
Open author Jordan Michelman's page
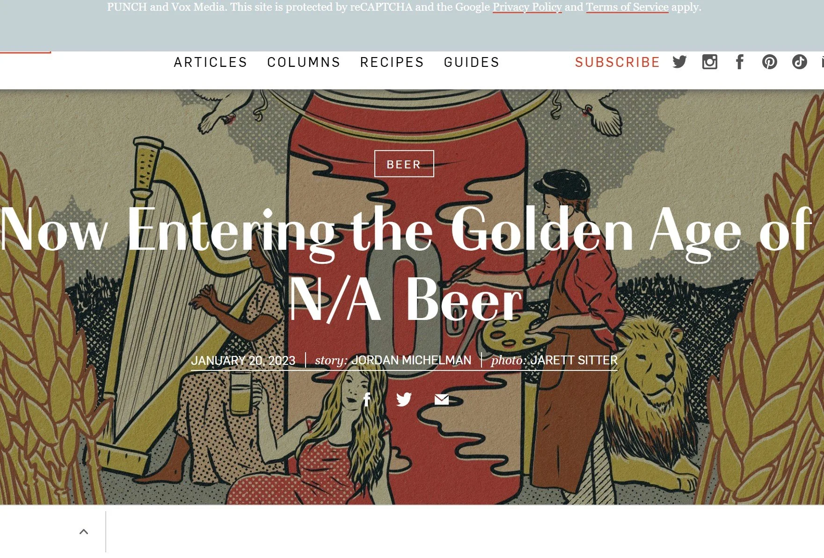pyautogui.click(x=411, y=360)
